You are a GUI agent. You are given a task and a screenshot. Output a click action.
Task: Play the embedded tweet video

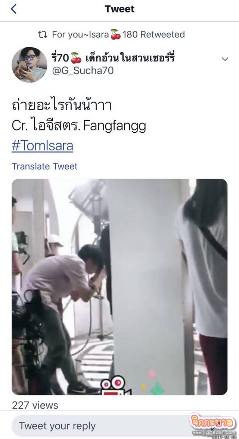119,287
